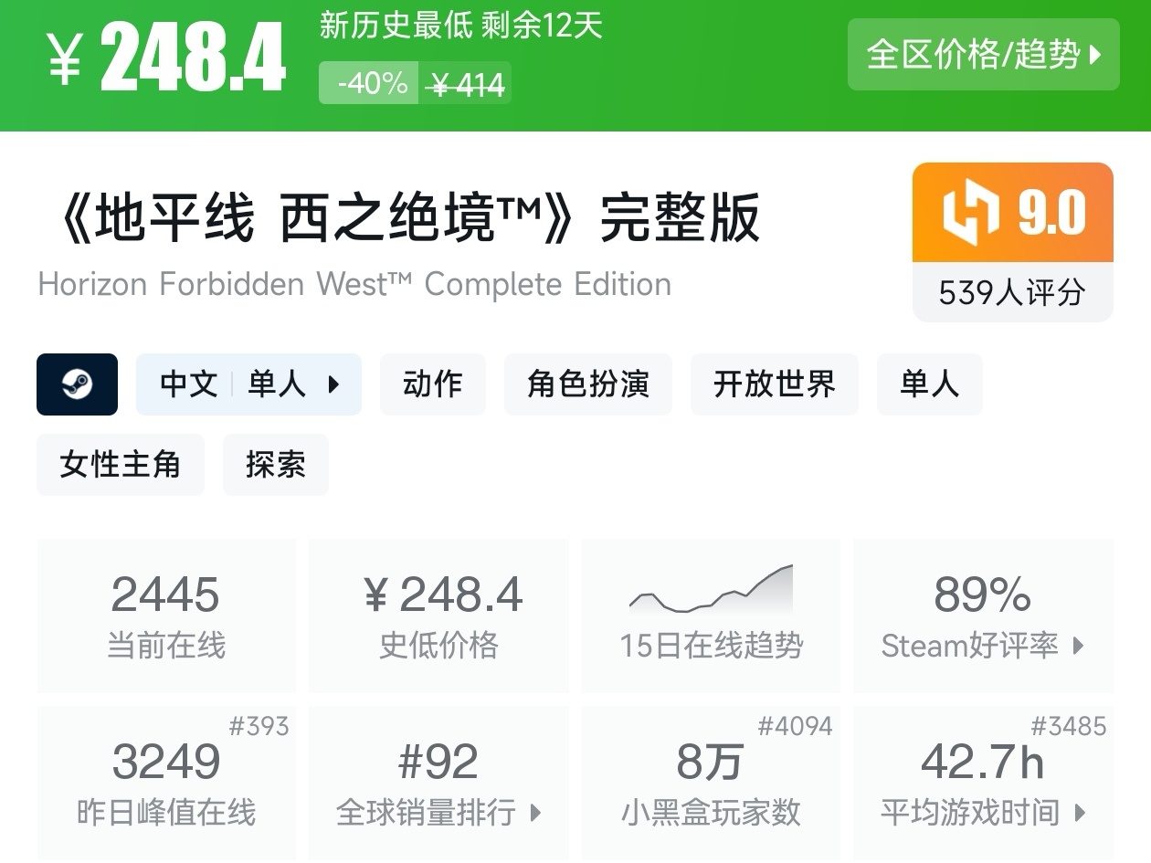Click the current price ¥248.4 in banner

click(166, 57)
